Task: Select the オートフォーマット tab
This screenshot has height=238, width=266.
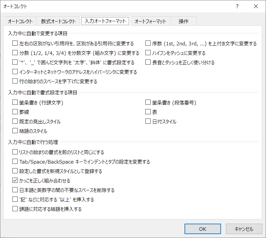Action: 150,21
